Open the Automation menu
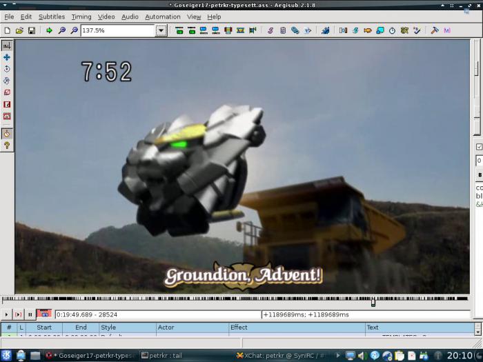This screenshot has width=483, height=362. point(163,17)
